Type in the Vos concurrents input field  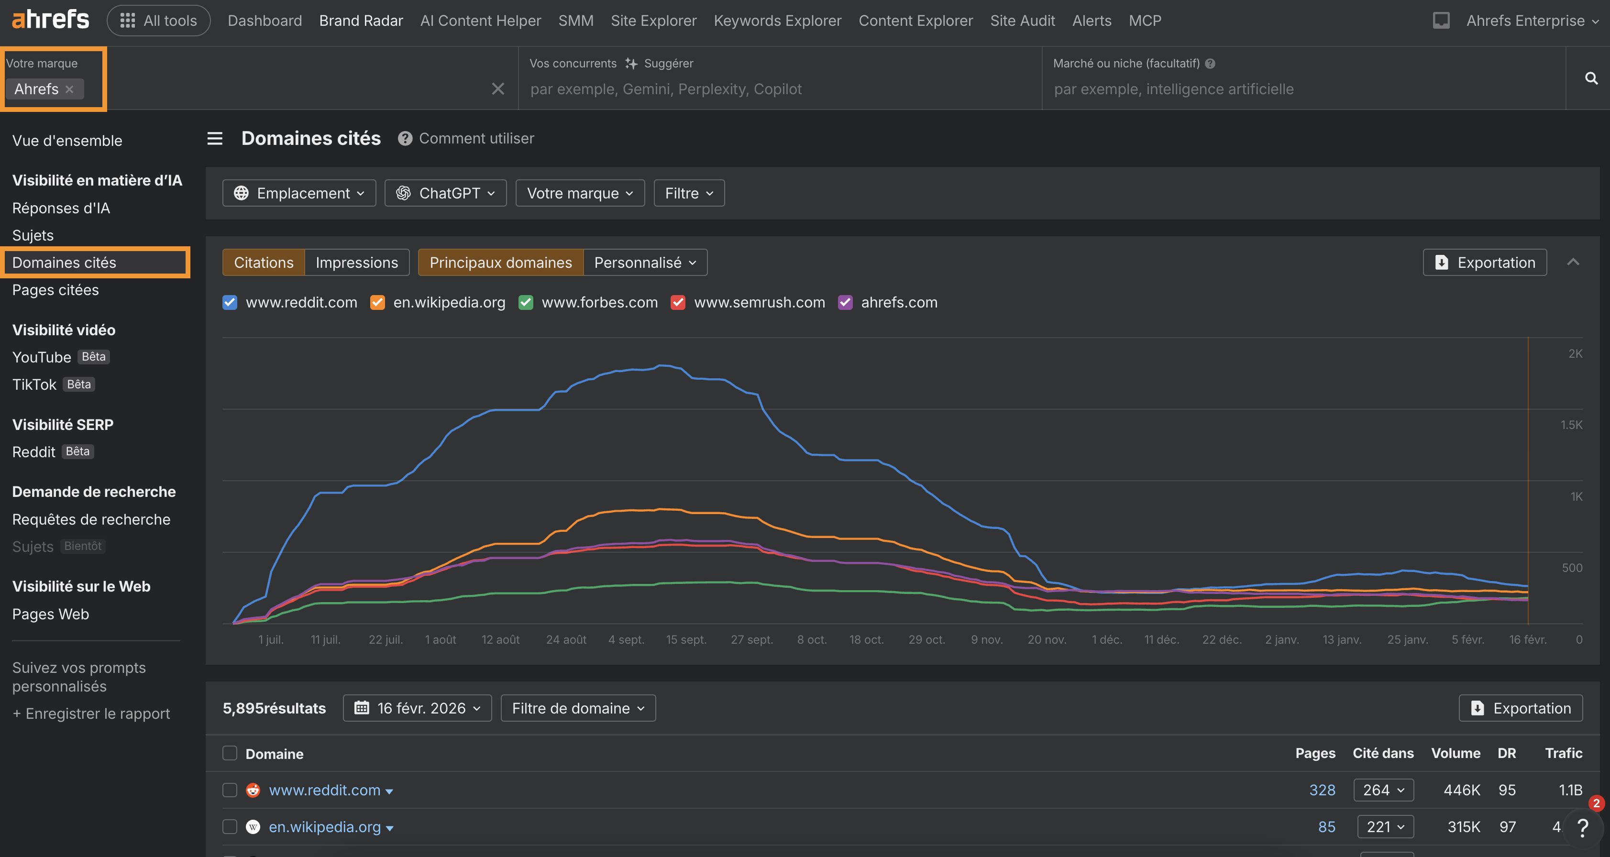(x=775, y=89)
